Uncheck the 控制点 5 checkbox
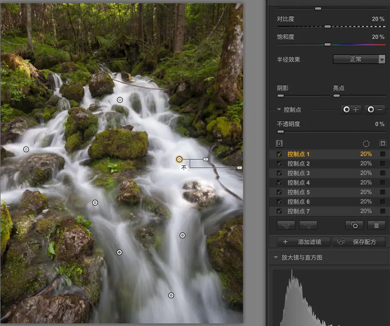The image size is (390, 326). click(279, 192)
